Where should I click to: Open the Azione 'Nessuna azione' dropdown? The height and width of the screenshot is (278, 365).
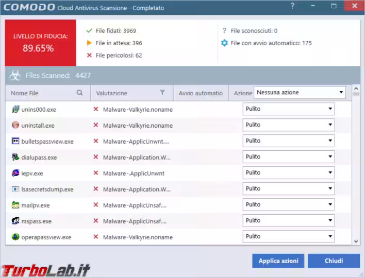(300, 92)
